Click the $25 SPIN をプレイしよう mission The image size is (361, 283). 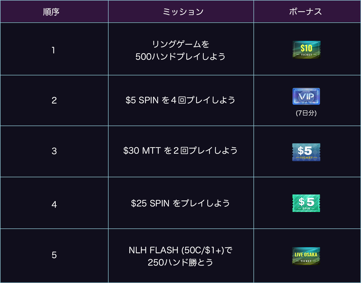click(x=180, y=203)
